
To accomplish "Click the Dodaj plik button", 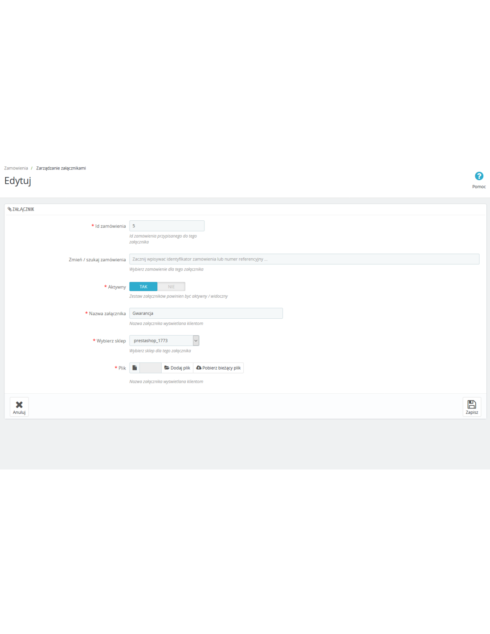I will click(x=177, y=368).
